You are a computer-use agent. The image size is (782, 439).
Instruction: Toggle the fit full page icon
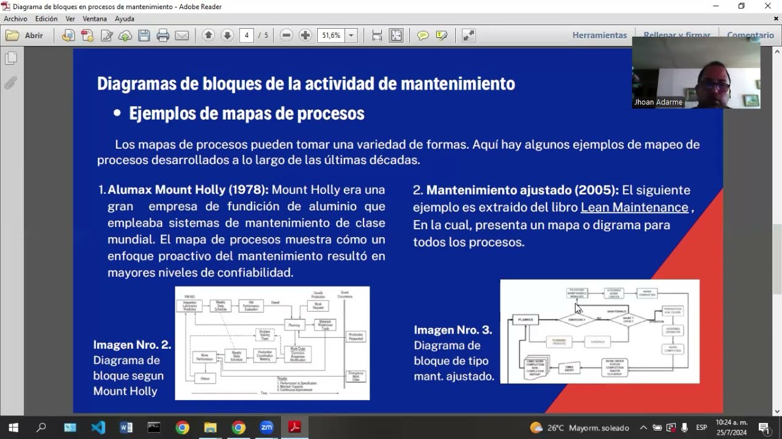[x=396, y=35]
